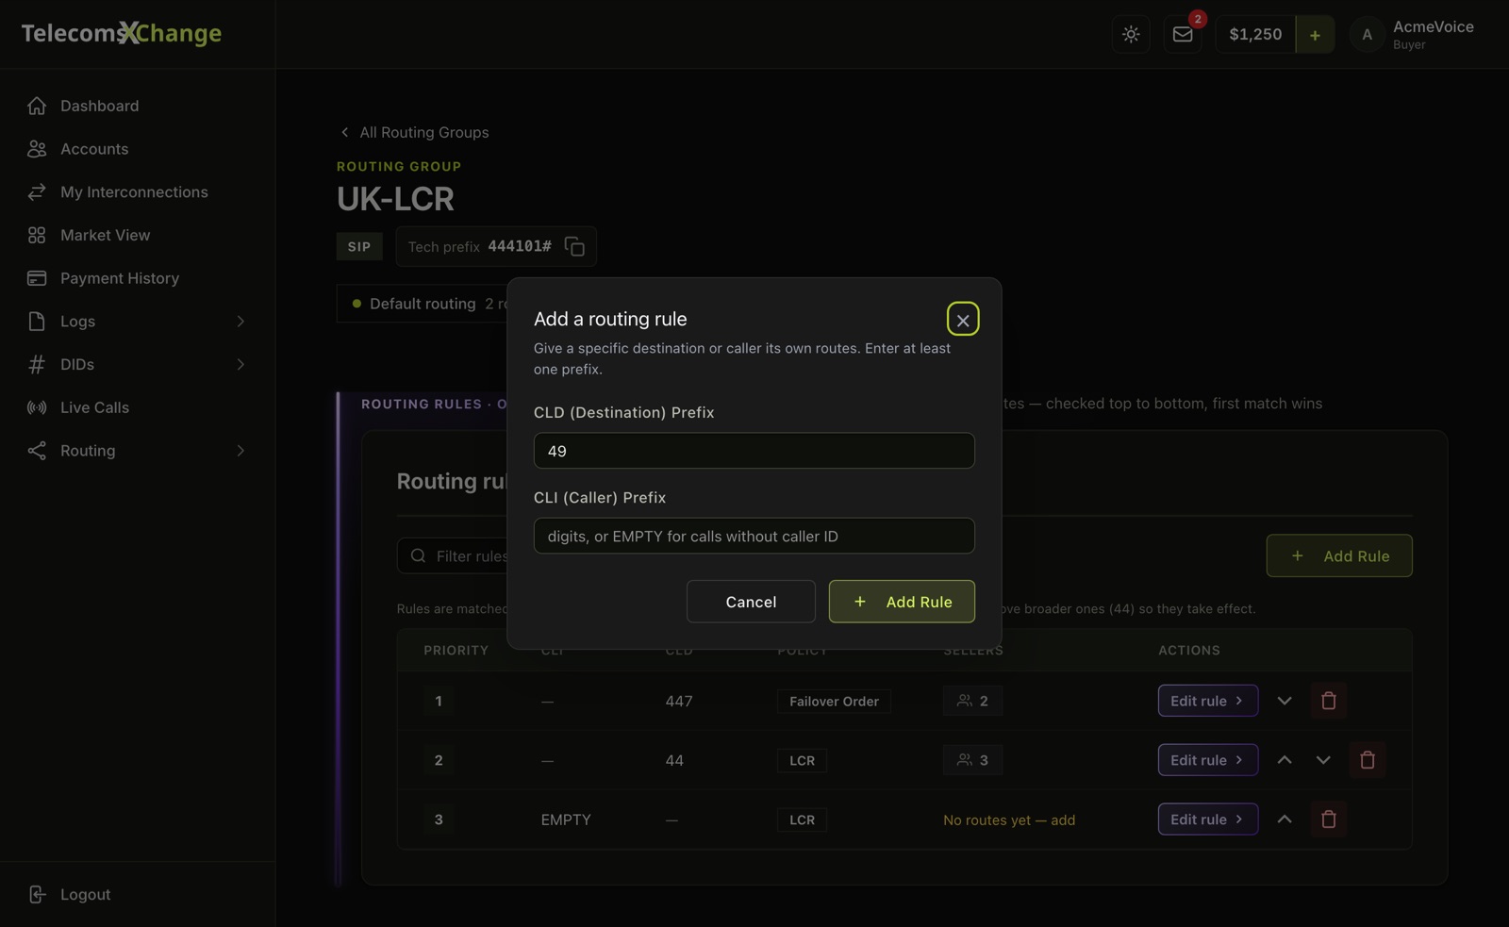Click the ACTIONS column header
1509x927 pixels.
tap(1189, 651)
